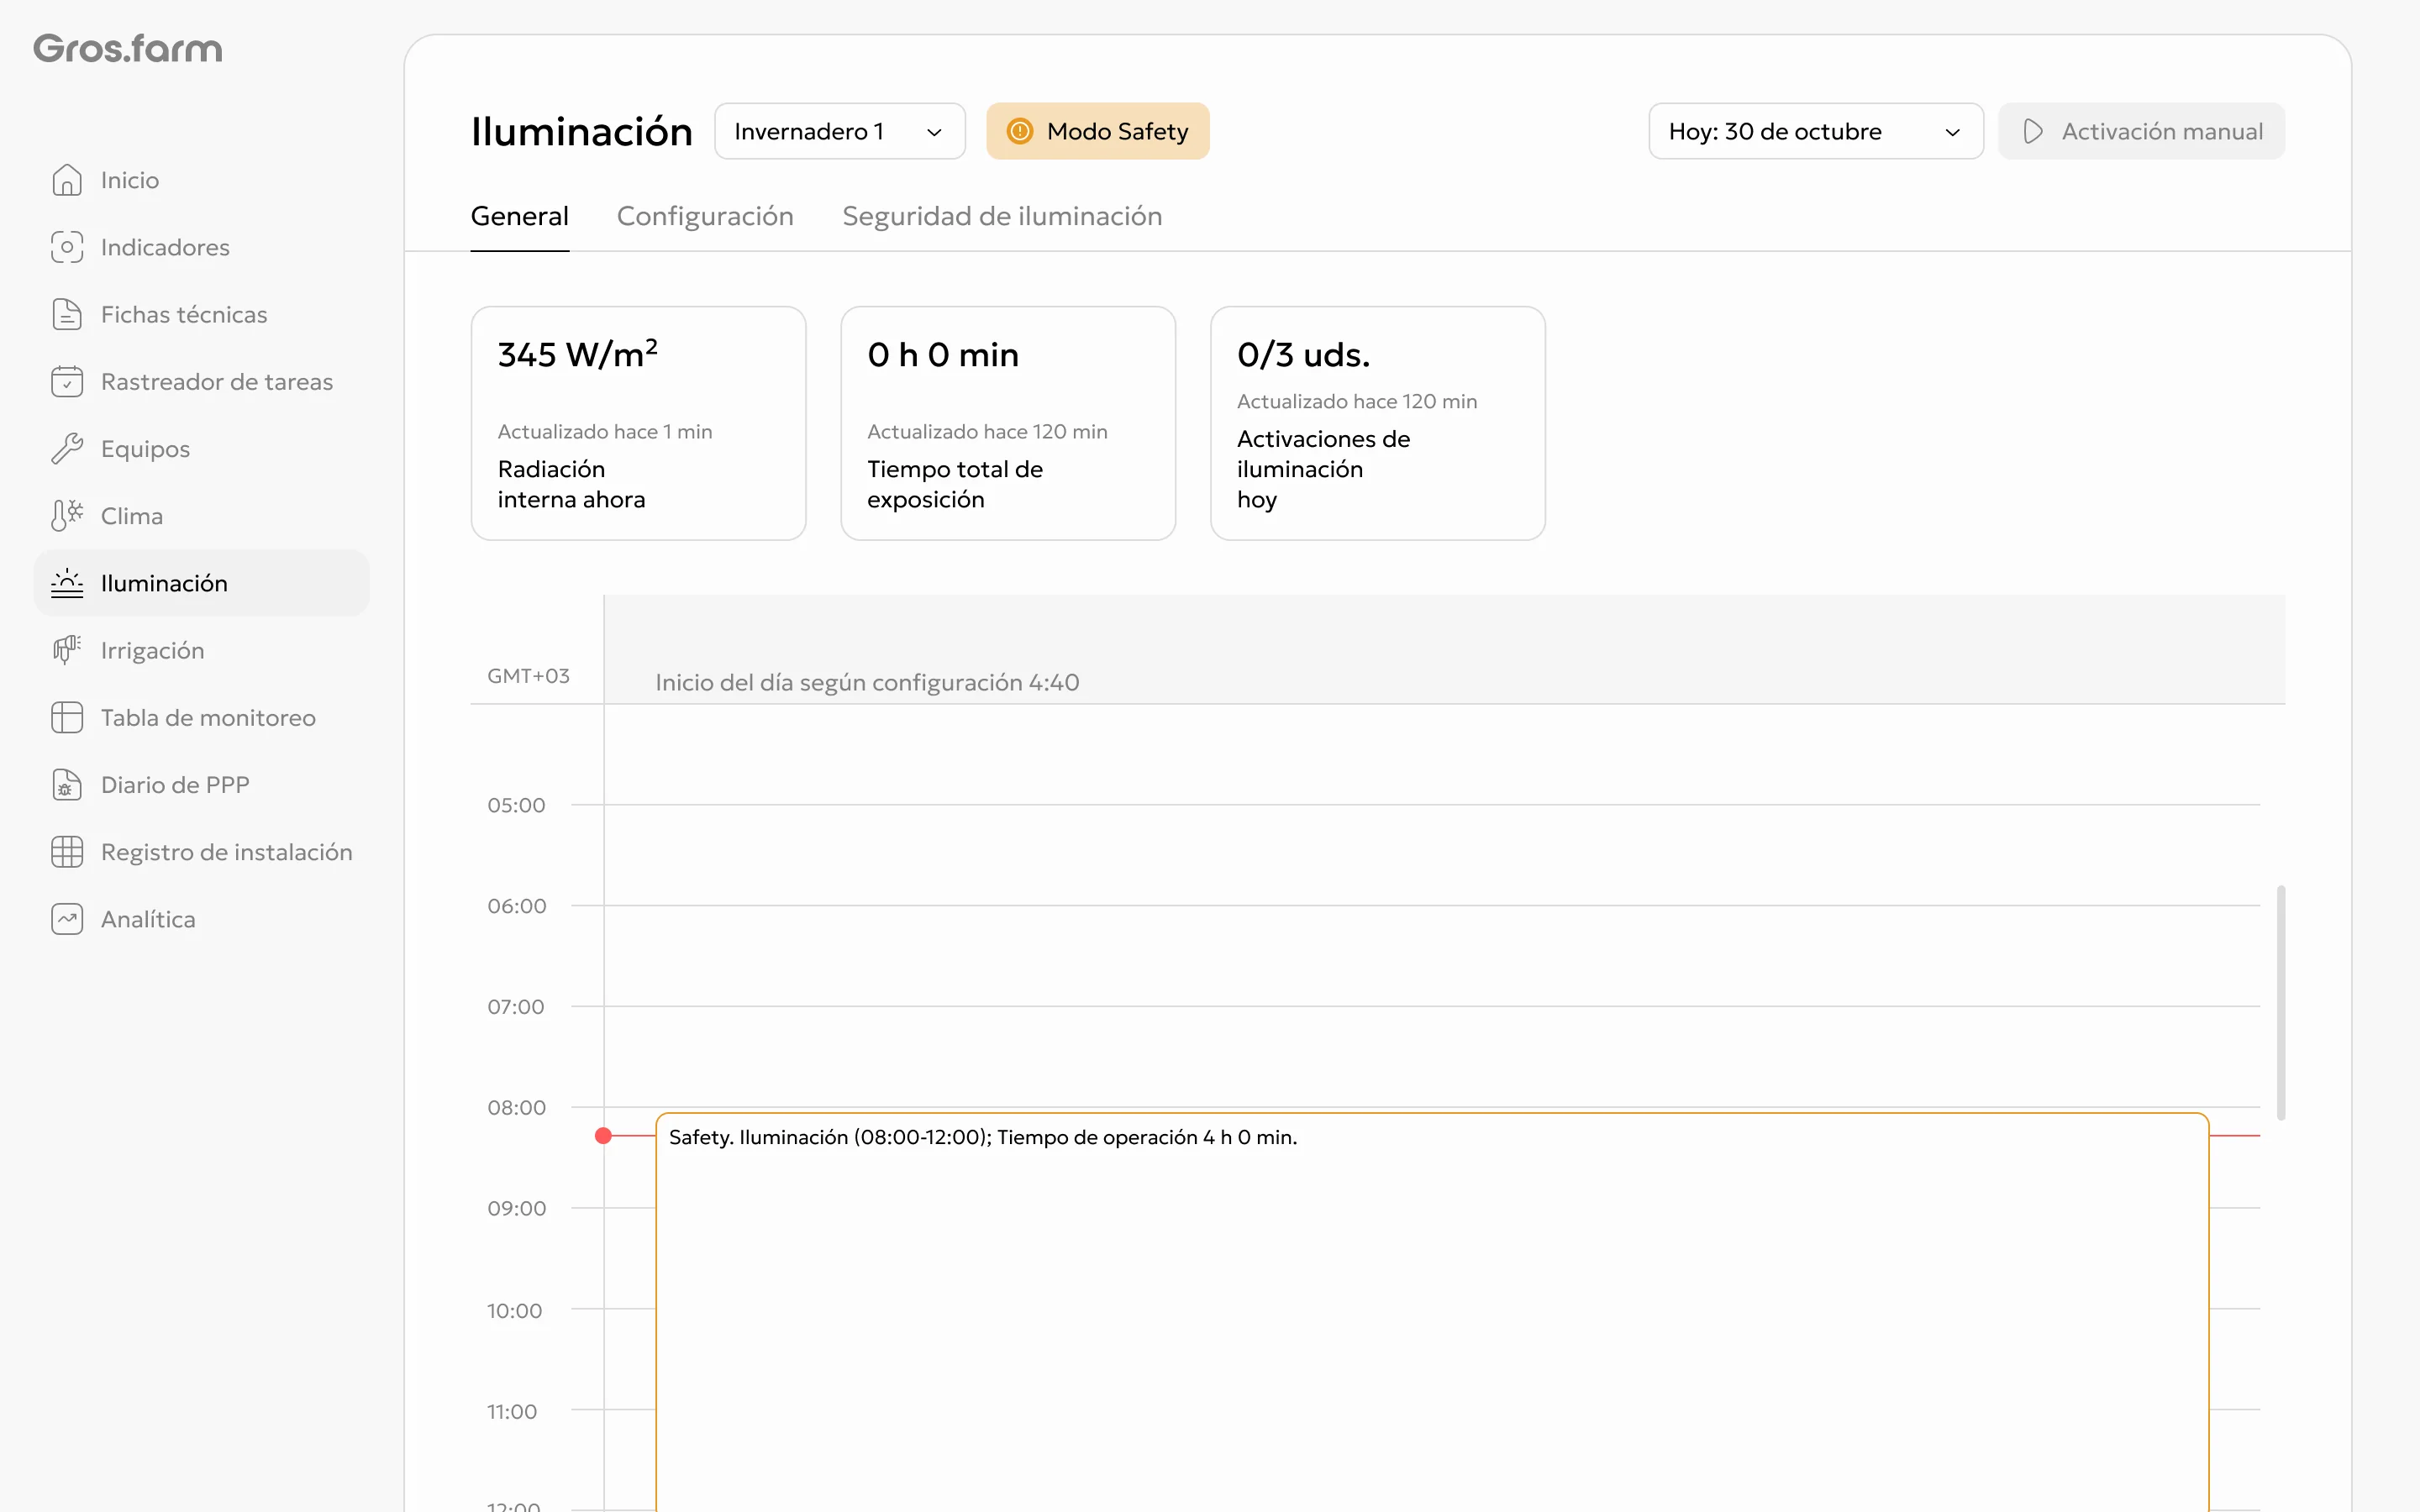Click the Iluminación sunrise icon

coord(67,583)
